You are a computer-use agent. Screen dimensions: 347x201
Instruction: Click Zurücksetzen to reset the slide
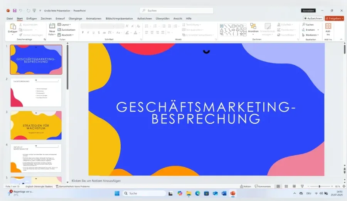(x=66, y=30)
